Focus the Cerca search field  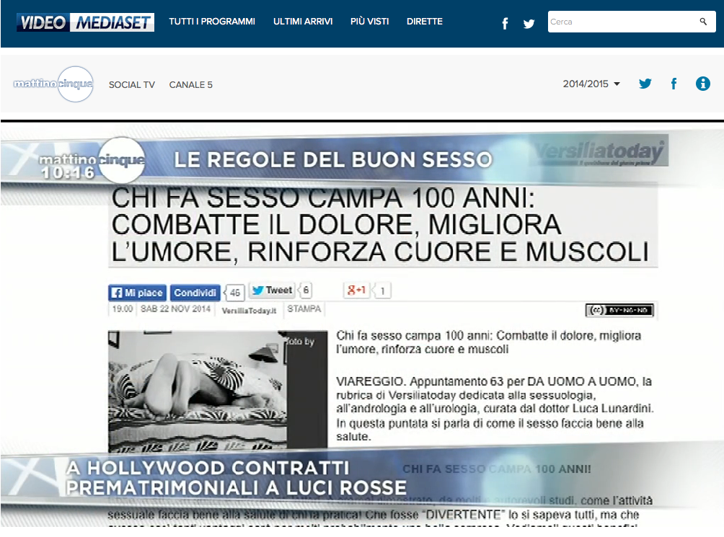632,22
